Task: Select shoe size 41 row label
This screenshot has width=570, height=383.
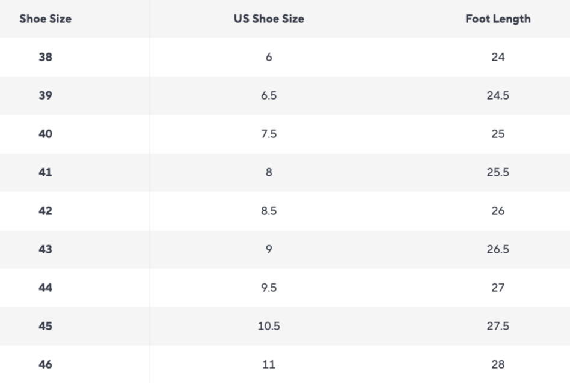Action: (45, 172)
